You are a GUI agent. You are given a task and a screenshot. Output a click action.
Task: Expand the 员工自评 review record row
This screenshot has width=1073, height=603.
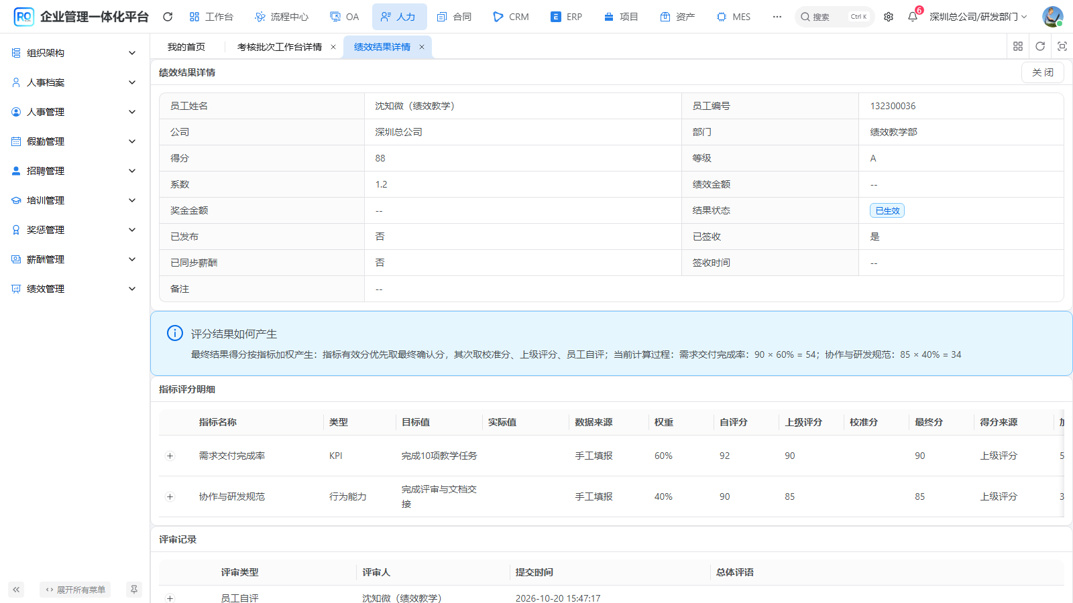(x=170, y=598)
